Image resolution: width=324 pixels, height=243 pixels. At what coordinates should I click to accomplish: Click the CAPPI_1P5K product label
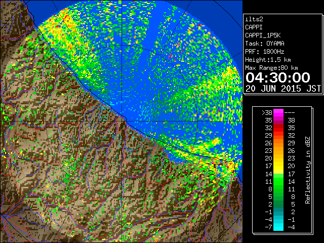pos(263,35)
